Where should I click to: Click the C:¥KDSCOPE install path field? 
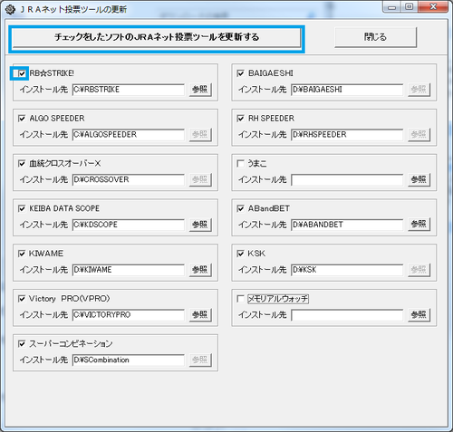point(129,225)
